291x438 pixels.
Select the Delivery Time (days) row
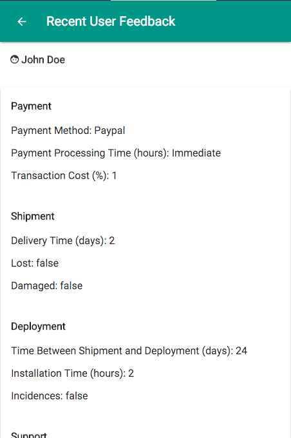coord(63,241)
